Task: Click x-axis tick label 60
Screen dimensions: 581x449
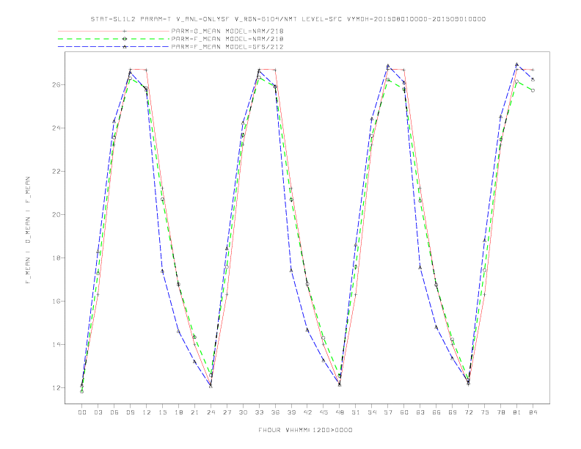Action: click(x=404, y=412)
